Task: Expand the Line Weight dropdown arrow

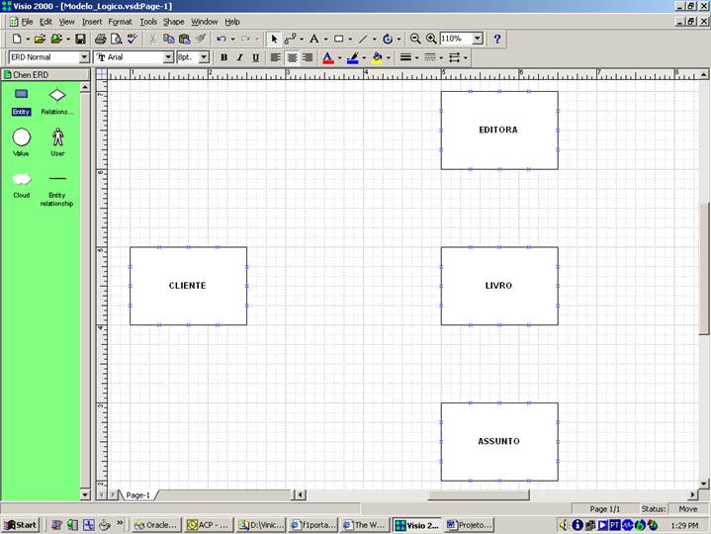Action: pyautogui.click(x=417, y=57)
